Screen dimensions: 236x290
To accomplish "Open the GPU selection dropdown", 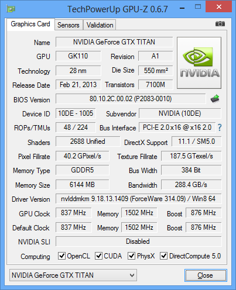I will (73, 275).
